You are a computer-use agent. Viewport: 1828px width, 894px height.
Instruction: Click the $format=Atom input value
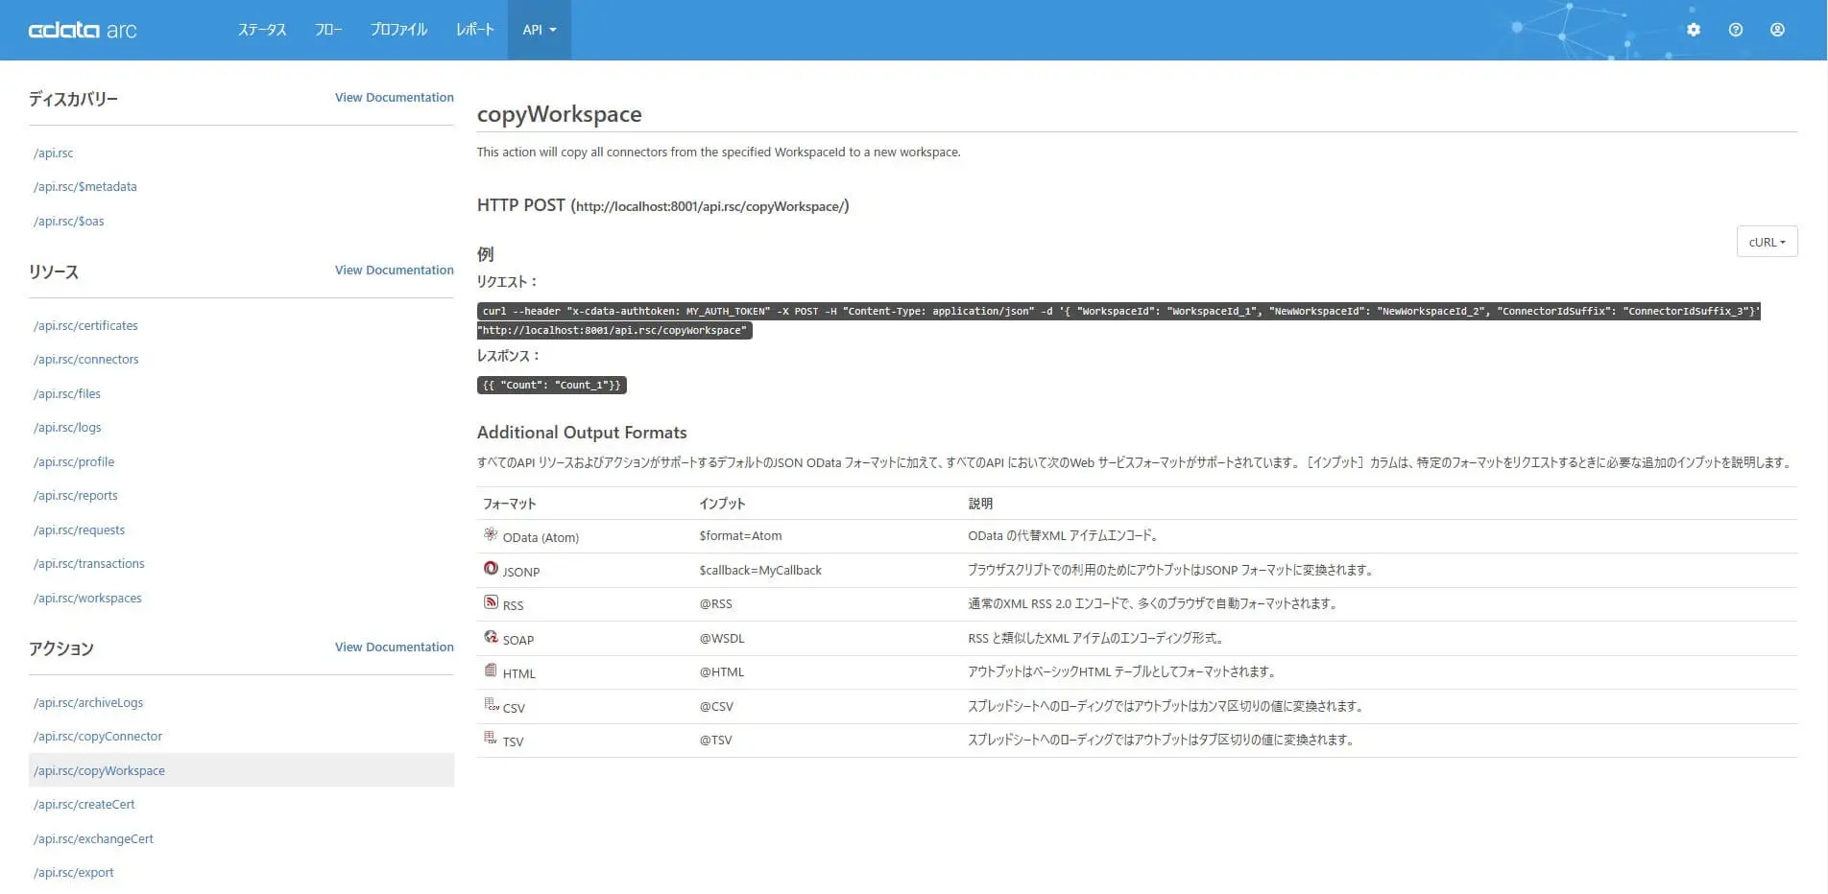[740, 536]
